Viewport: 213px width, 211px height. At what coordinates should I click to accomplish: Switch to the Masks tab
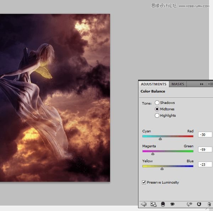(178, 84)
